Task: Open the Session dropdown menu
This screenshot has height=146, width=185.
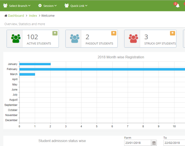Action: pyautogui.click(x=47, y=6)
